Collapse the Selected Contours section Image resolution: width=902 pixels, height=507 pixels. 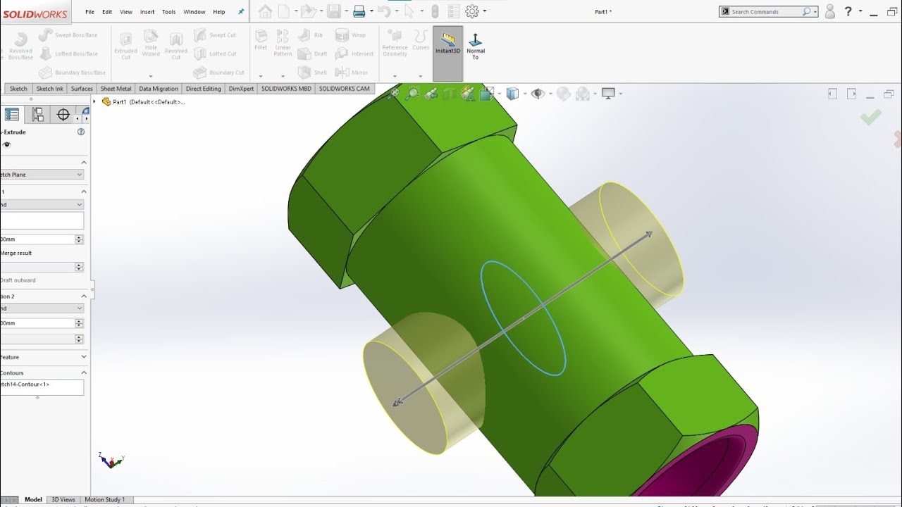(x=84, y=373)
